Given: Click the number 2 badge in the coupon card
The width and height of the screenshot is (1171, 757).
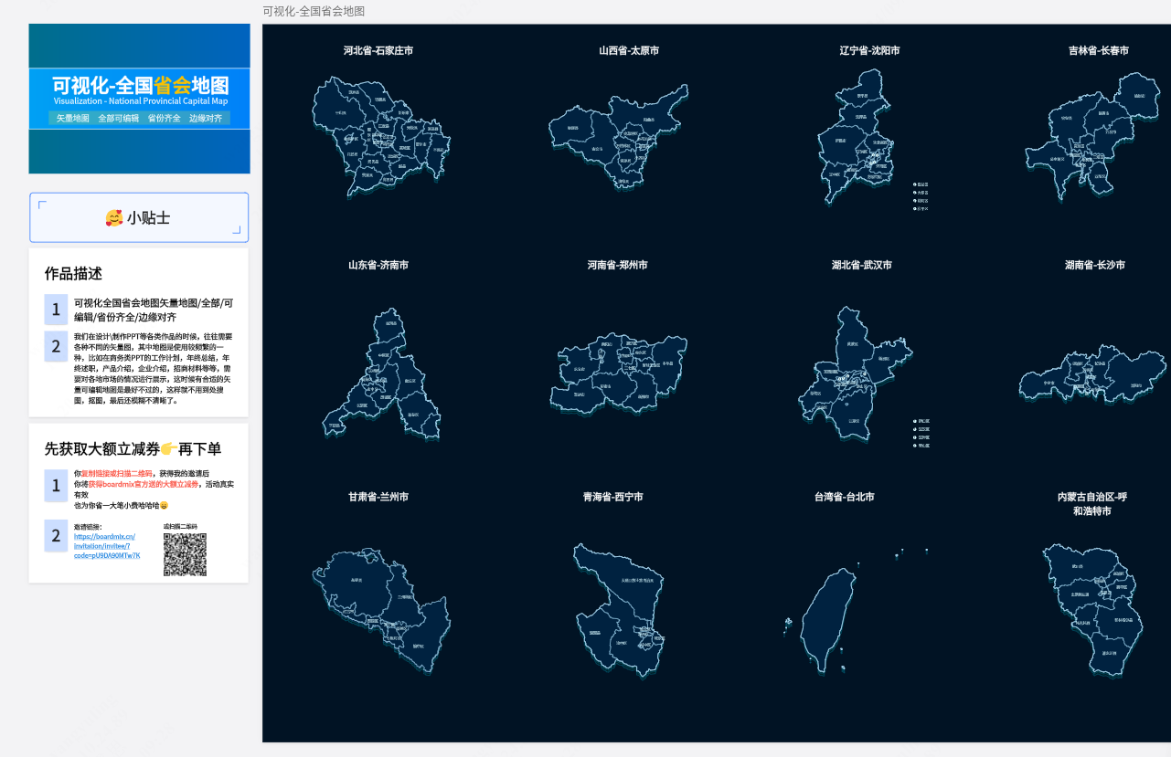Looking at the screenshot, I should 56,536.
